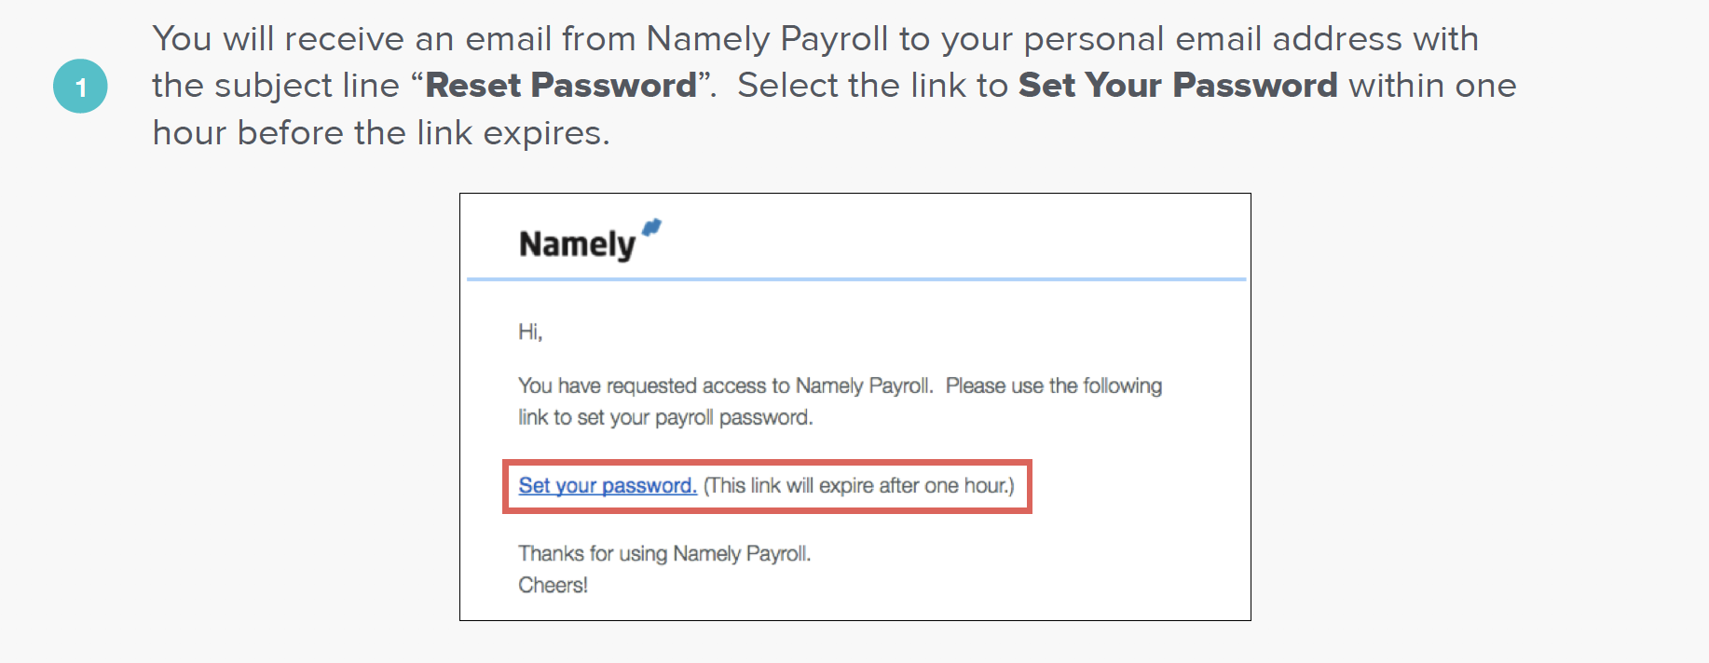
Task: Click "(This link will expire after one hour.)" note
Action: [x=858, y=486]
